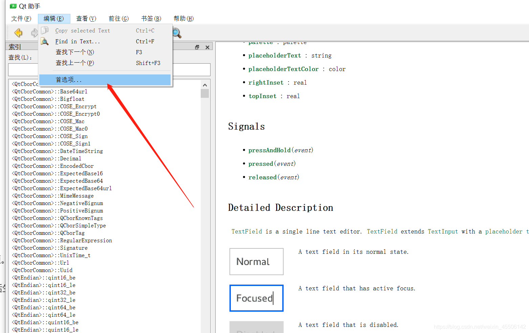Screen dimensions: 529x333
Task: Click the Qt Assistant app icon in title bar
Action: [13, 6]
